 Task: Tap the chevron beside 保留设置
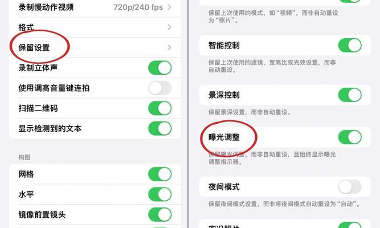[169, 47]
